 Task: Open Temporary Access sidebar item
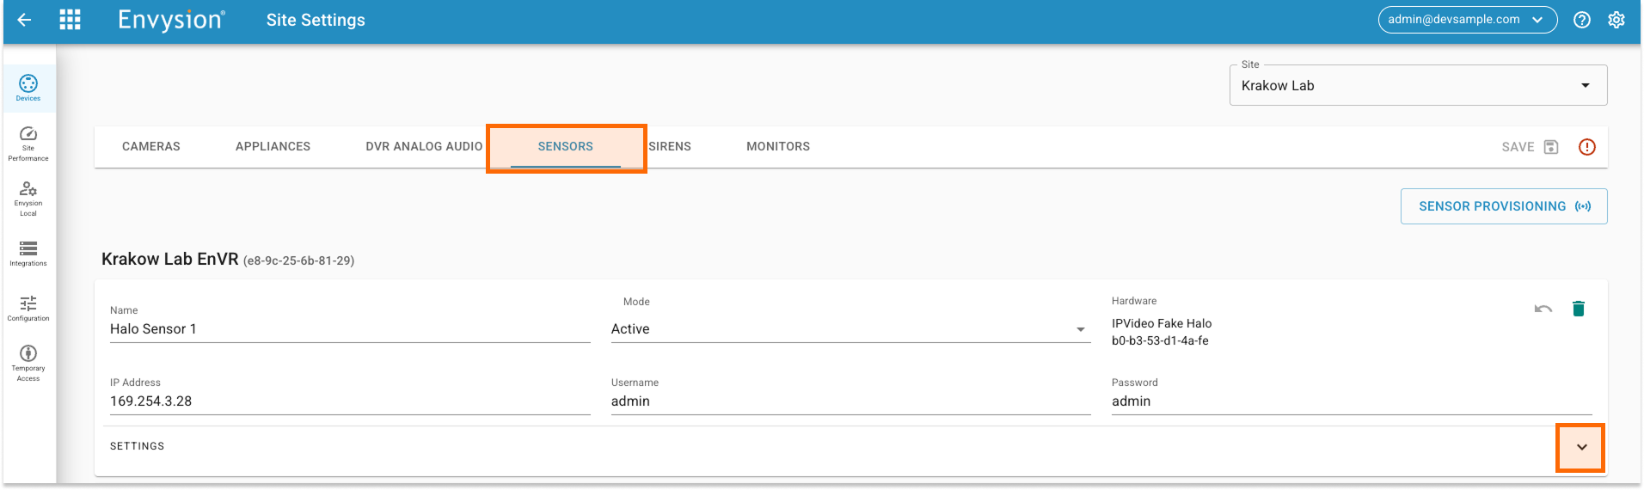point(28,363)
